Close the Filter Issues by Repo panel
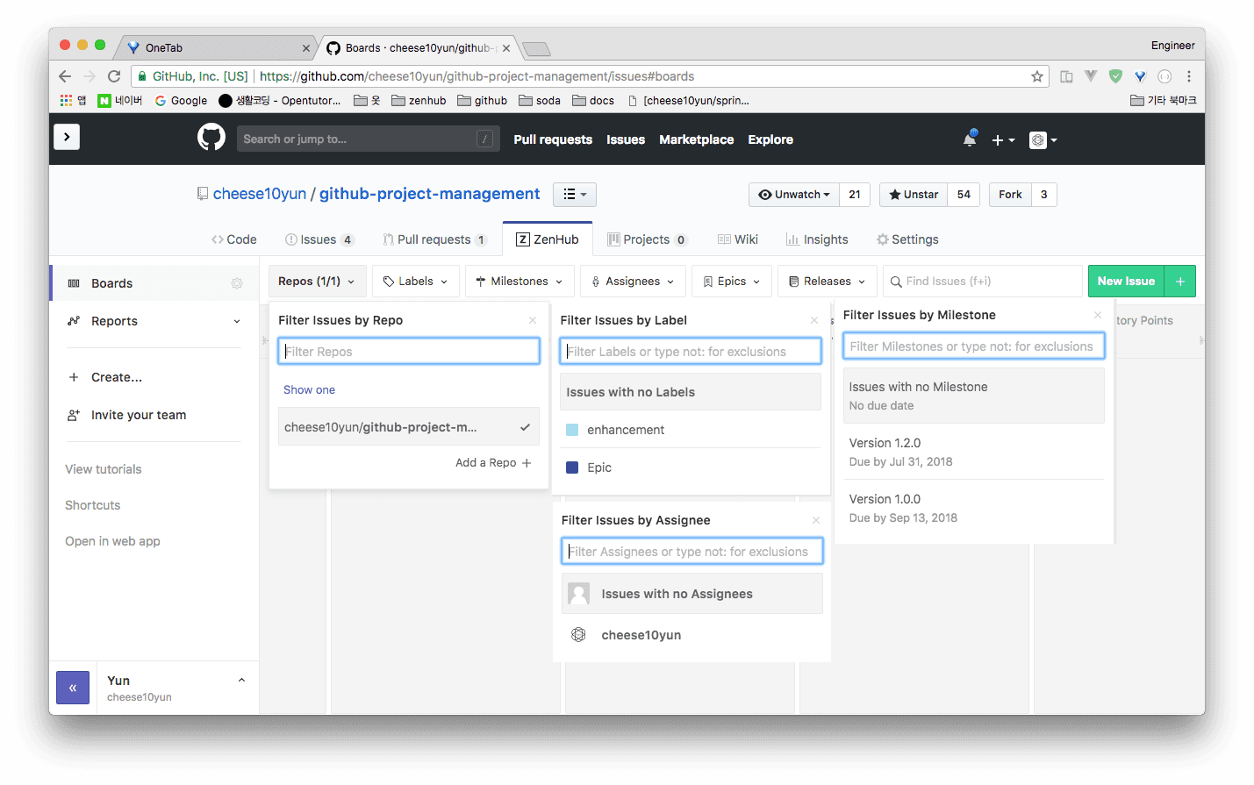Screen dimensions: 1254x785 pyautogui.click(x=533, y=320)
